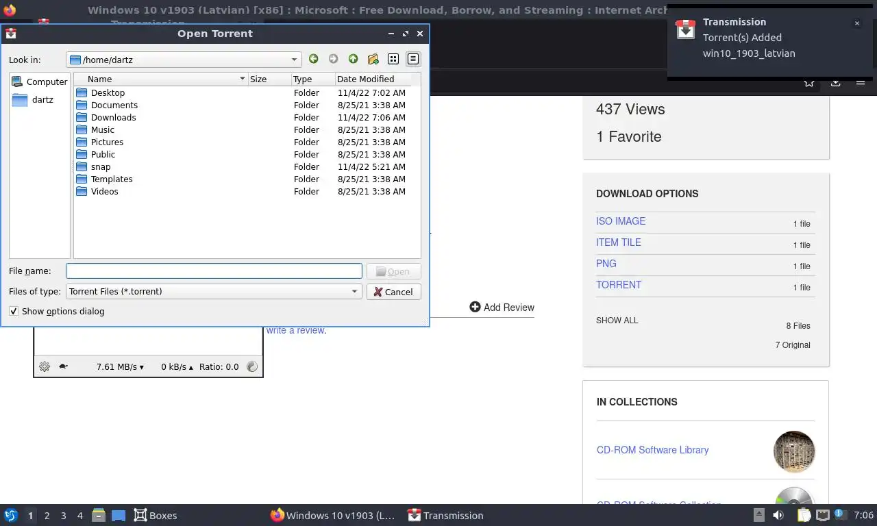Select dartz home in dialog sidebar

pyautogui.click(x=40, y=99)
